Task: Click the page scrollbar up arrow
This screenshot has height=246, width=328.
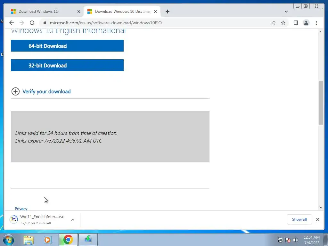Action: pyautogui.click(x=321, y=32)
